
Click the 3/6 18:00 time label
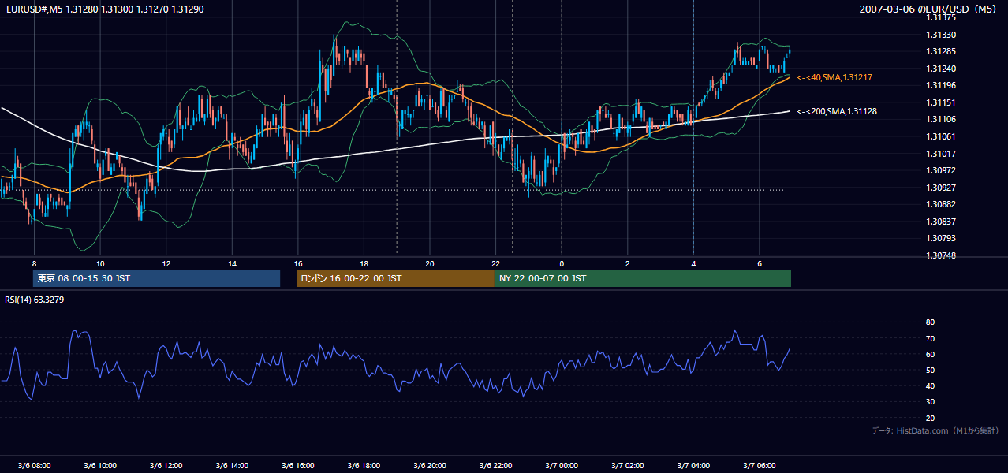[x=364, y=465]
